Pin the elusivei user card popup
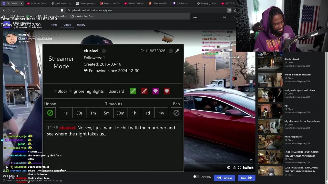This screenshot has width=328, height=184. pyautogui.click(x=177, y=51)
